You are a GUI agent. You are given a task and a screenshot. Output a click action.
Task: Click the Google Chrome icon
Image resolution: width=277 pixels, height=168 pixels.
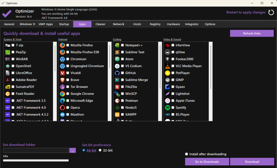click(62, 94)
